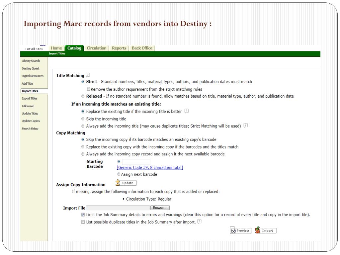Open help icon beside List possible duplicate titles
Image resolution: width=340 pixels, height=255 pixels.
[199, 221]
